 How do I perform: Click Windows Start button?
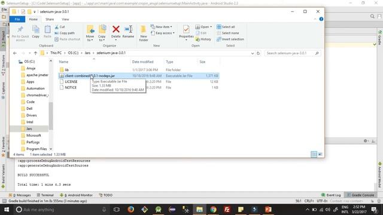[7, 210]
